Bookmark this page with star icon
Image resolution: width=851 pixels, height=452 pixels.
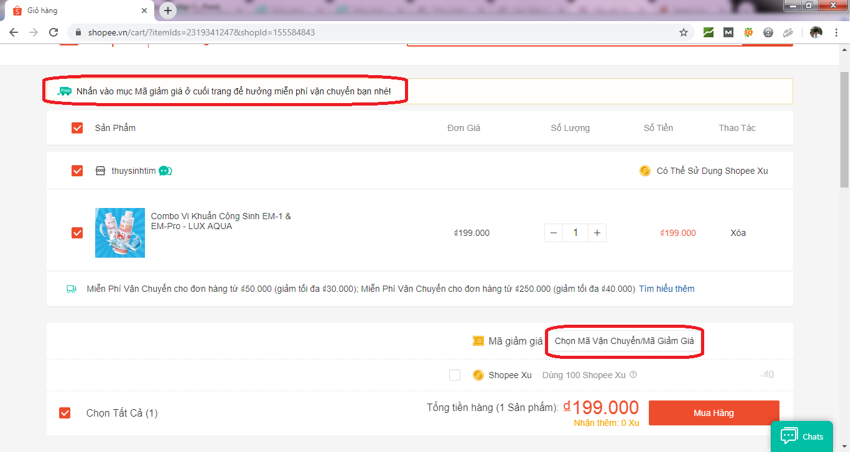684,32
